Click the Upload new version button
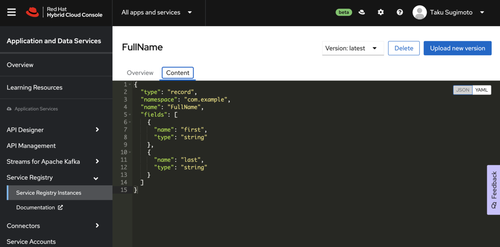 point(457,48)
